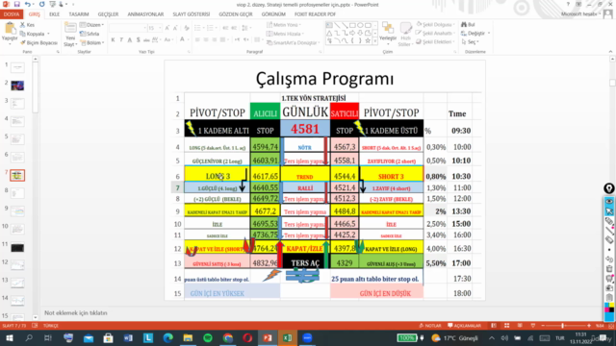Click Biçim Boyacısı format painter
The height and width of the screenshot is (346, 616).
click(38, 42)
